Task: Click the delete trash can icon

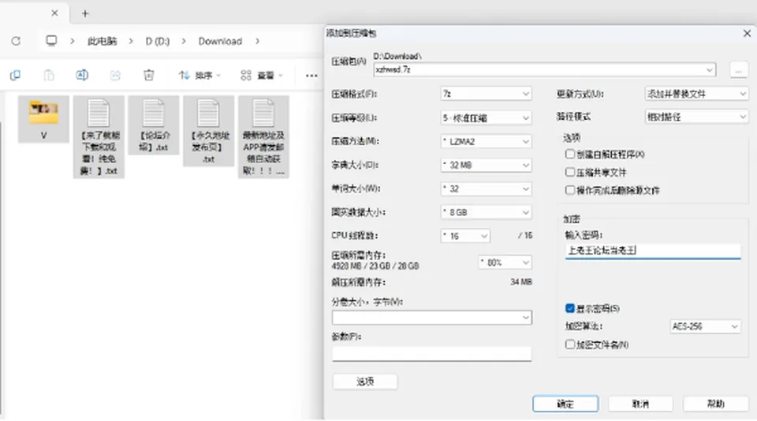Action: tap(149, 75)
